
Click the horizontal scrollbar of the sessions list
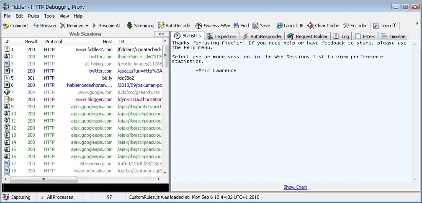coord(82,179)
